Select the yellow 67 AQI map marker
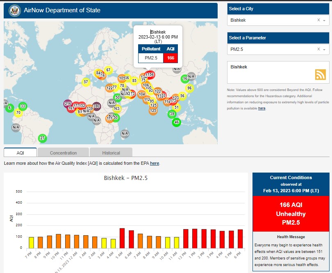This screenshot has width=332, height=273. (108, 70)
